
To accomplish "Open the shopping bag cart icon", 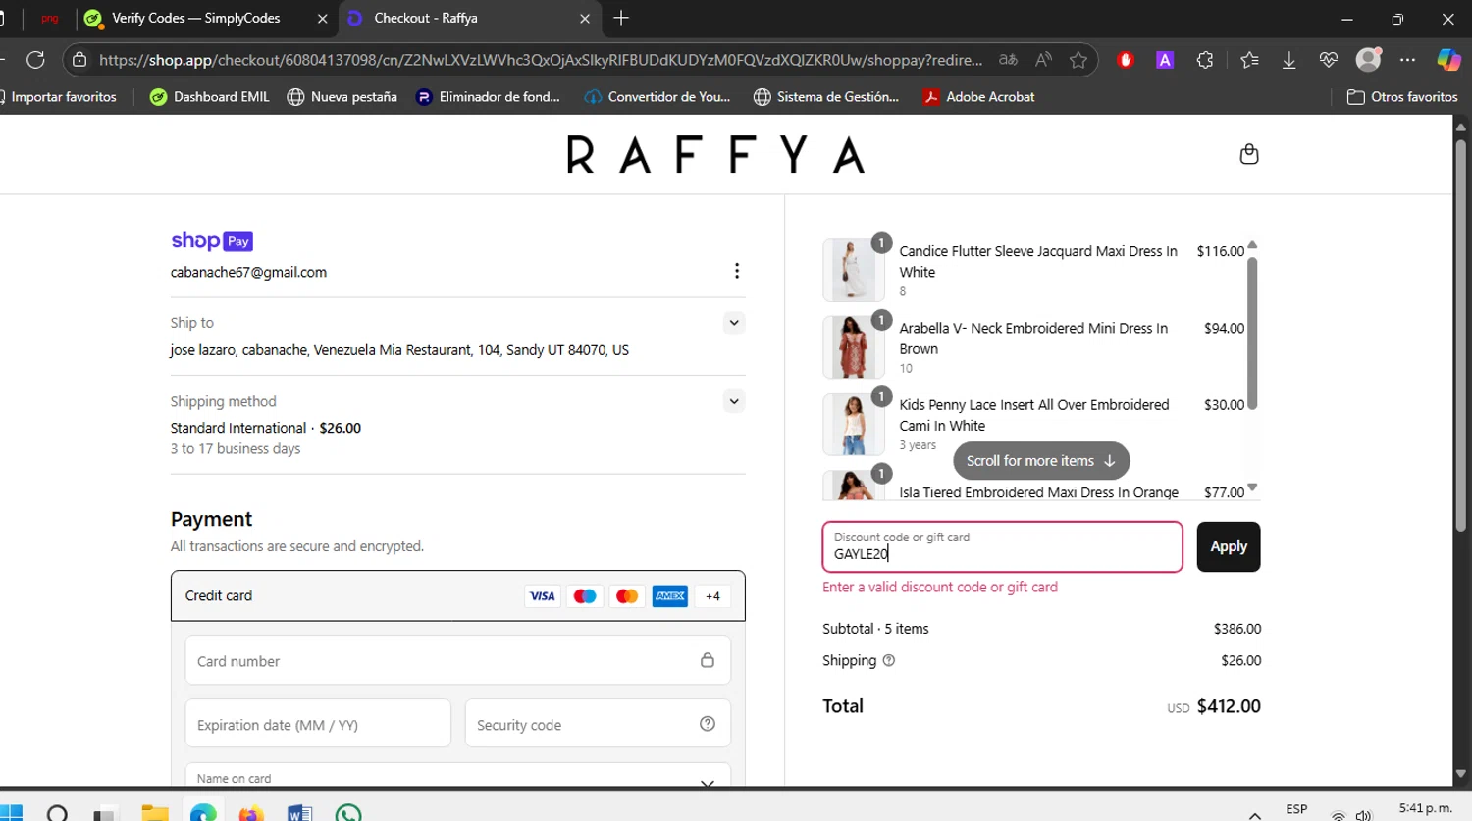I will tap(1248, 154).
